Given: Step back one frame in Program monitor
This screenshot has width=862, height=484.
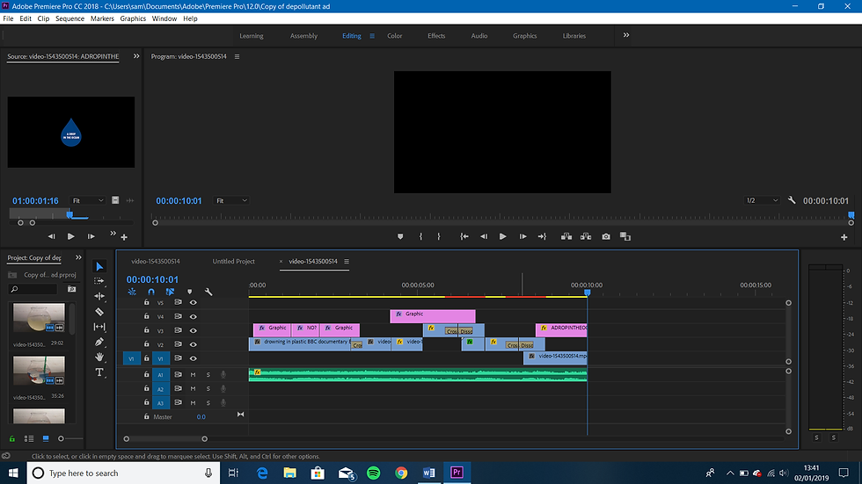Looking at the screenshot, I should tap(484, 236).
